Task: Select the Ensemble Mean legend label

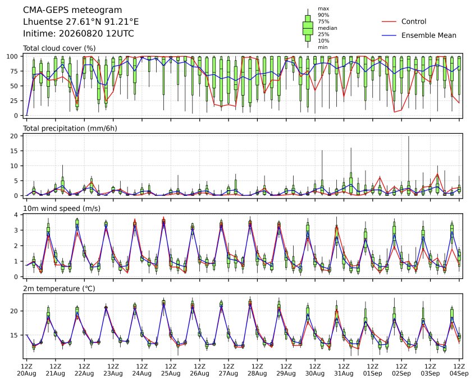Action: click(428, 35)
